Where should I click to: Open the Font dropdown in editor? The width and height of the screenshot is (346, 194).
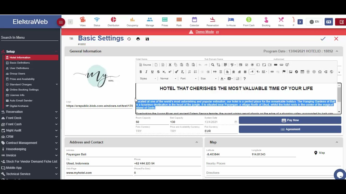(x=188, y=79)
